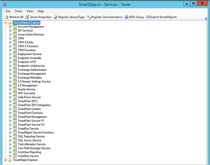Click the AD Service2 service icon
The image size is (210, 165).
(15, 30)
